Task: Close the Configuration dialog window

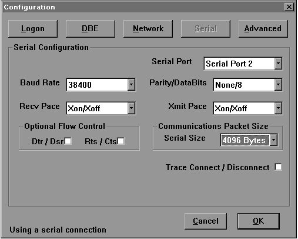Action: point(289,7)
